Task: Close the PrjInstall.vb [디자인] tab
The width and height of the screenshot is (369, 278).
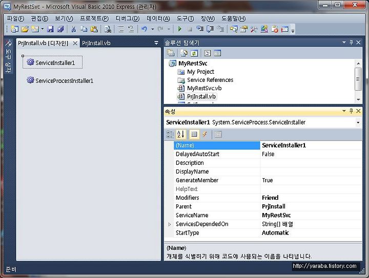Action: [75, 43]
